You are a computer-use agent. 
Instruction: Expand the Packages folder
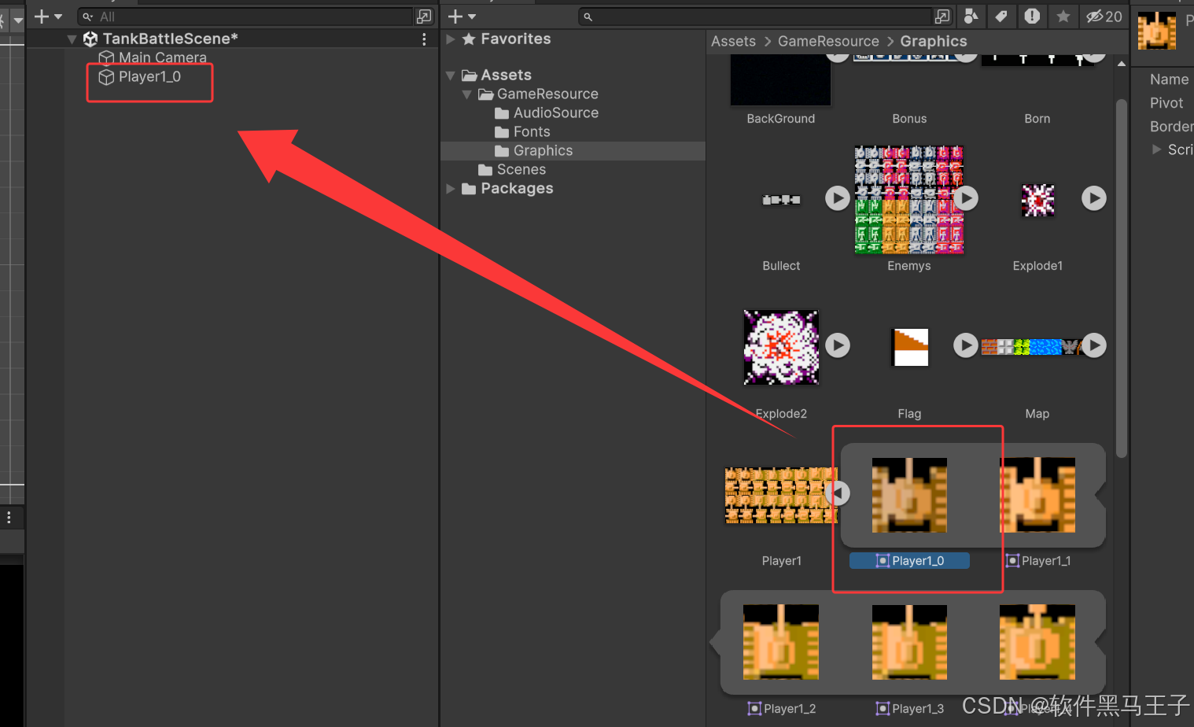451,189
